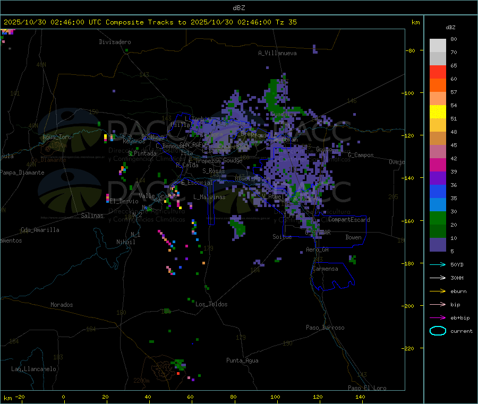Click the magenta eb+bip arrow icon

438,318
